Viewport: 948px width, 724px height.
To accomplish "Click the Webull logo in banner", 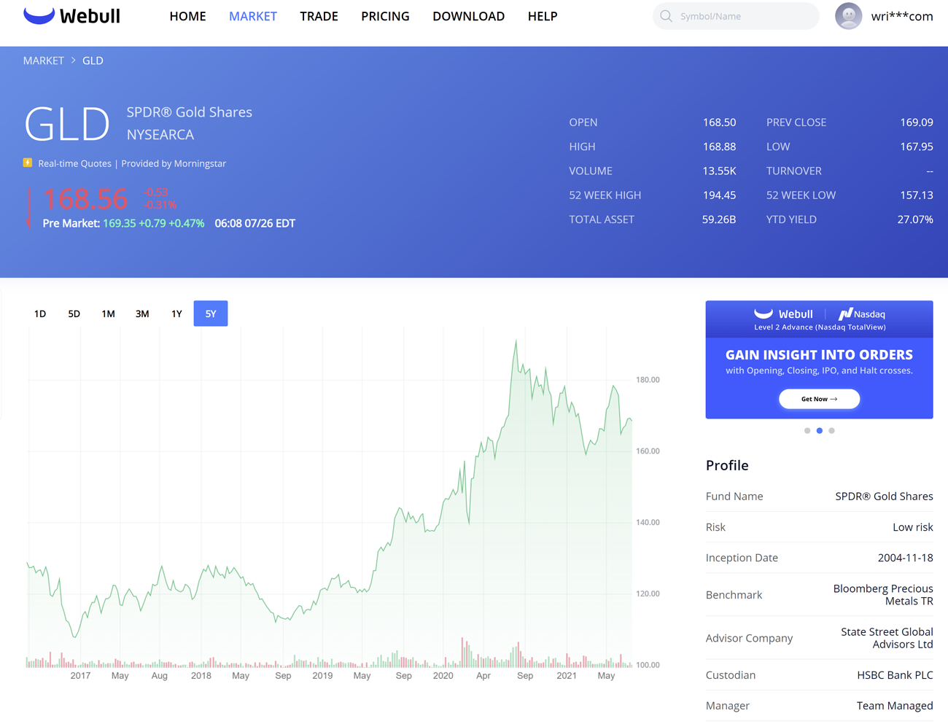I will pos(783,314).
